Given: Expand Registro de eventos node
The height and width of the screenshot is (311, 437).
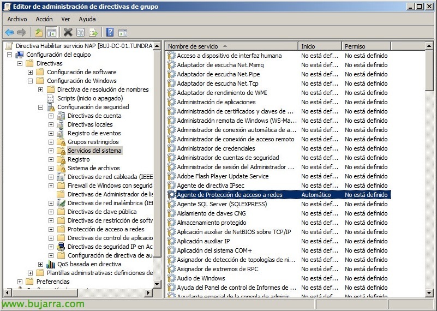Looking at the screenshot, I should (x=51, y=133).
